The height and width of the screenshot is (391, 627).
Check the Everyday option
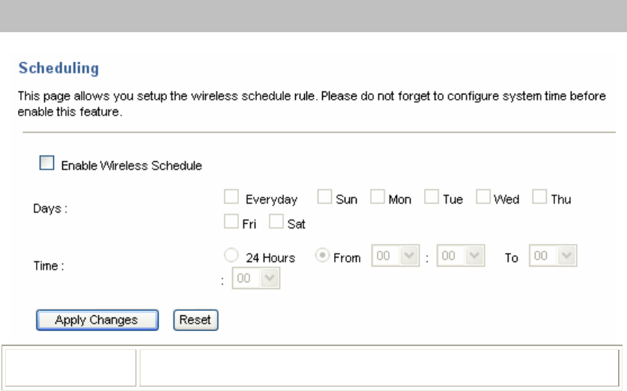(231, 197)
